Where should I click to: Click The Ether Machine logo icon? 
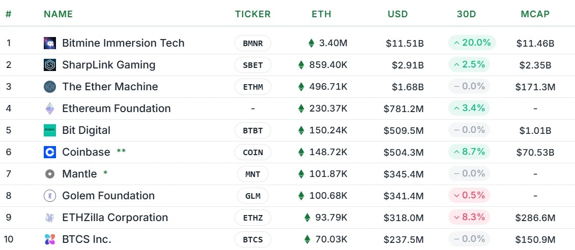(50, 87)
